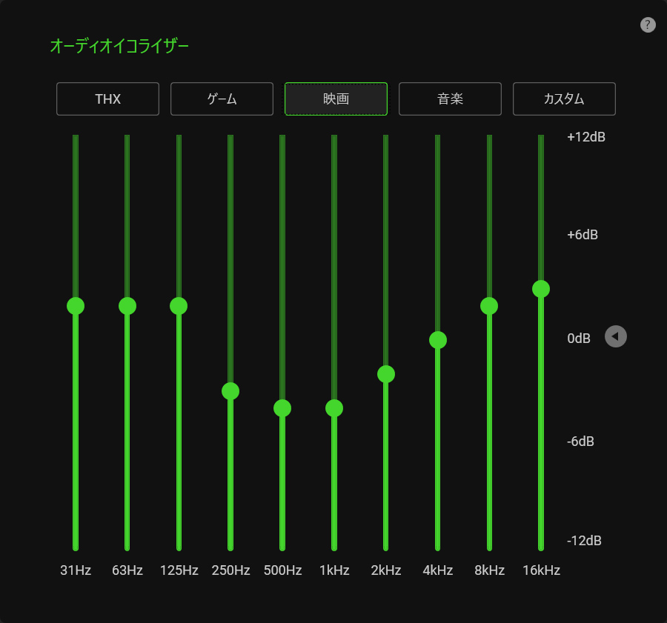This screenshot has width=667, height=623.
Task: Click bottom of the 16kHz slider track
Action: click(541, 547)
